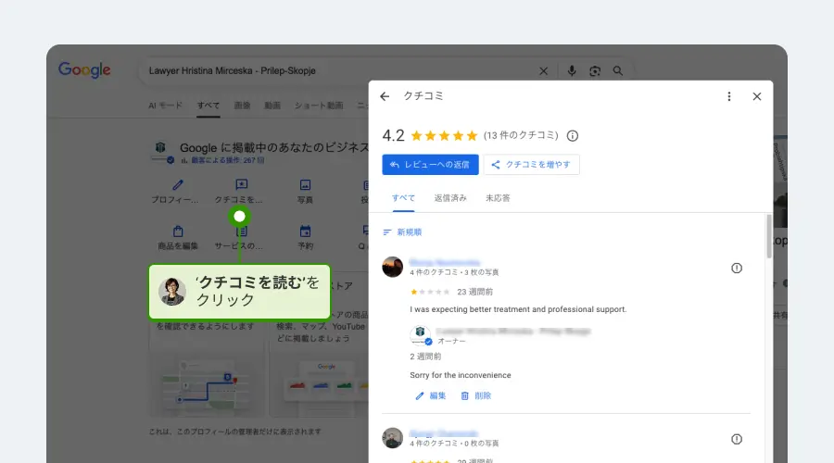Screen dimensions: 834x463
Task: Click the rating info icon beside 13 件のクチコミ
Action: 573,135
